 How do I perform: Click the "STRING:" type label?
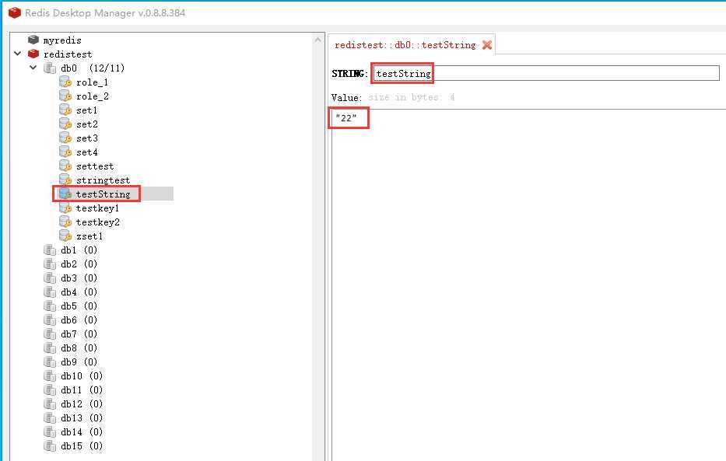(349, 74)
